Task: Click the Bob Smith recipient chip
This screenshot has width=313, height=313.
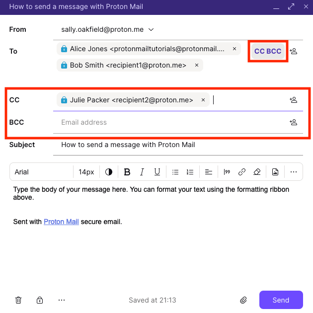Action: click(x=130, y=65)
